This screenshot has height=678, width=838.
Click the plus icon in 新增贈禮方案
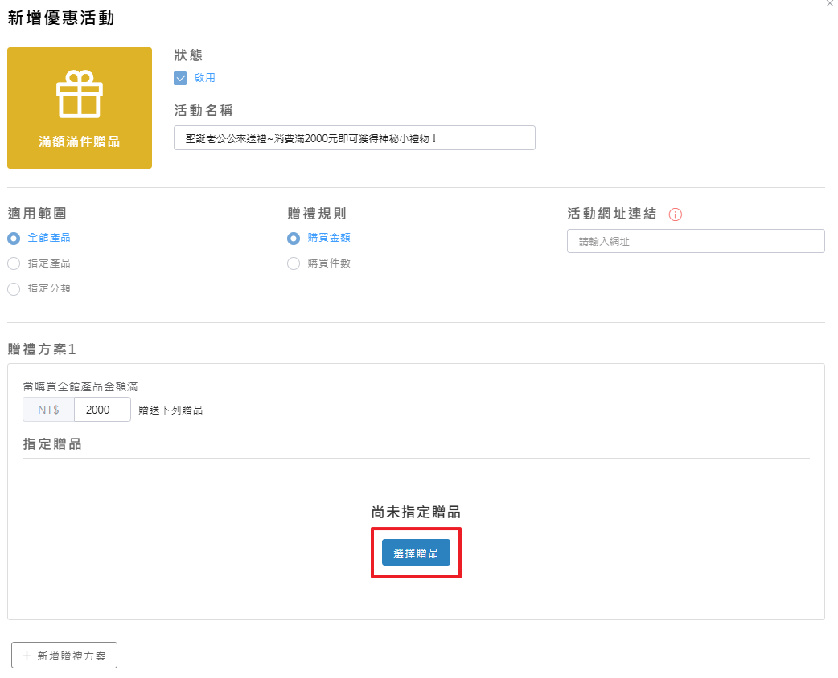pyautogui.click(x=27, y=656)
